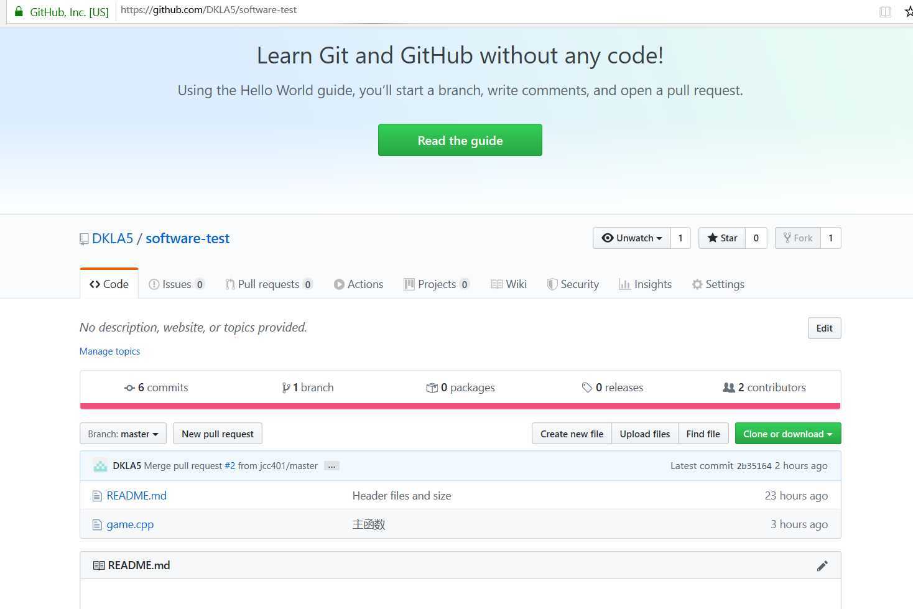Viewport: 913px width, 609px height.
Task: Open the game.cpp file
Action: pyautogui.click(x=130, y=524)
